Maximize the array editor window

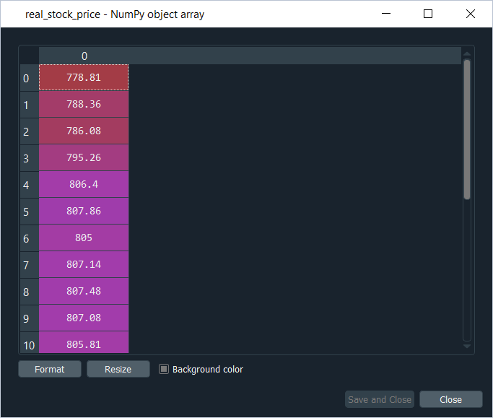pyautogui.click(x=428, y=14)
